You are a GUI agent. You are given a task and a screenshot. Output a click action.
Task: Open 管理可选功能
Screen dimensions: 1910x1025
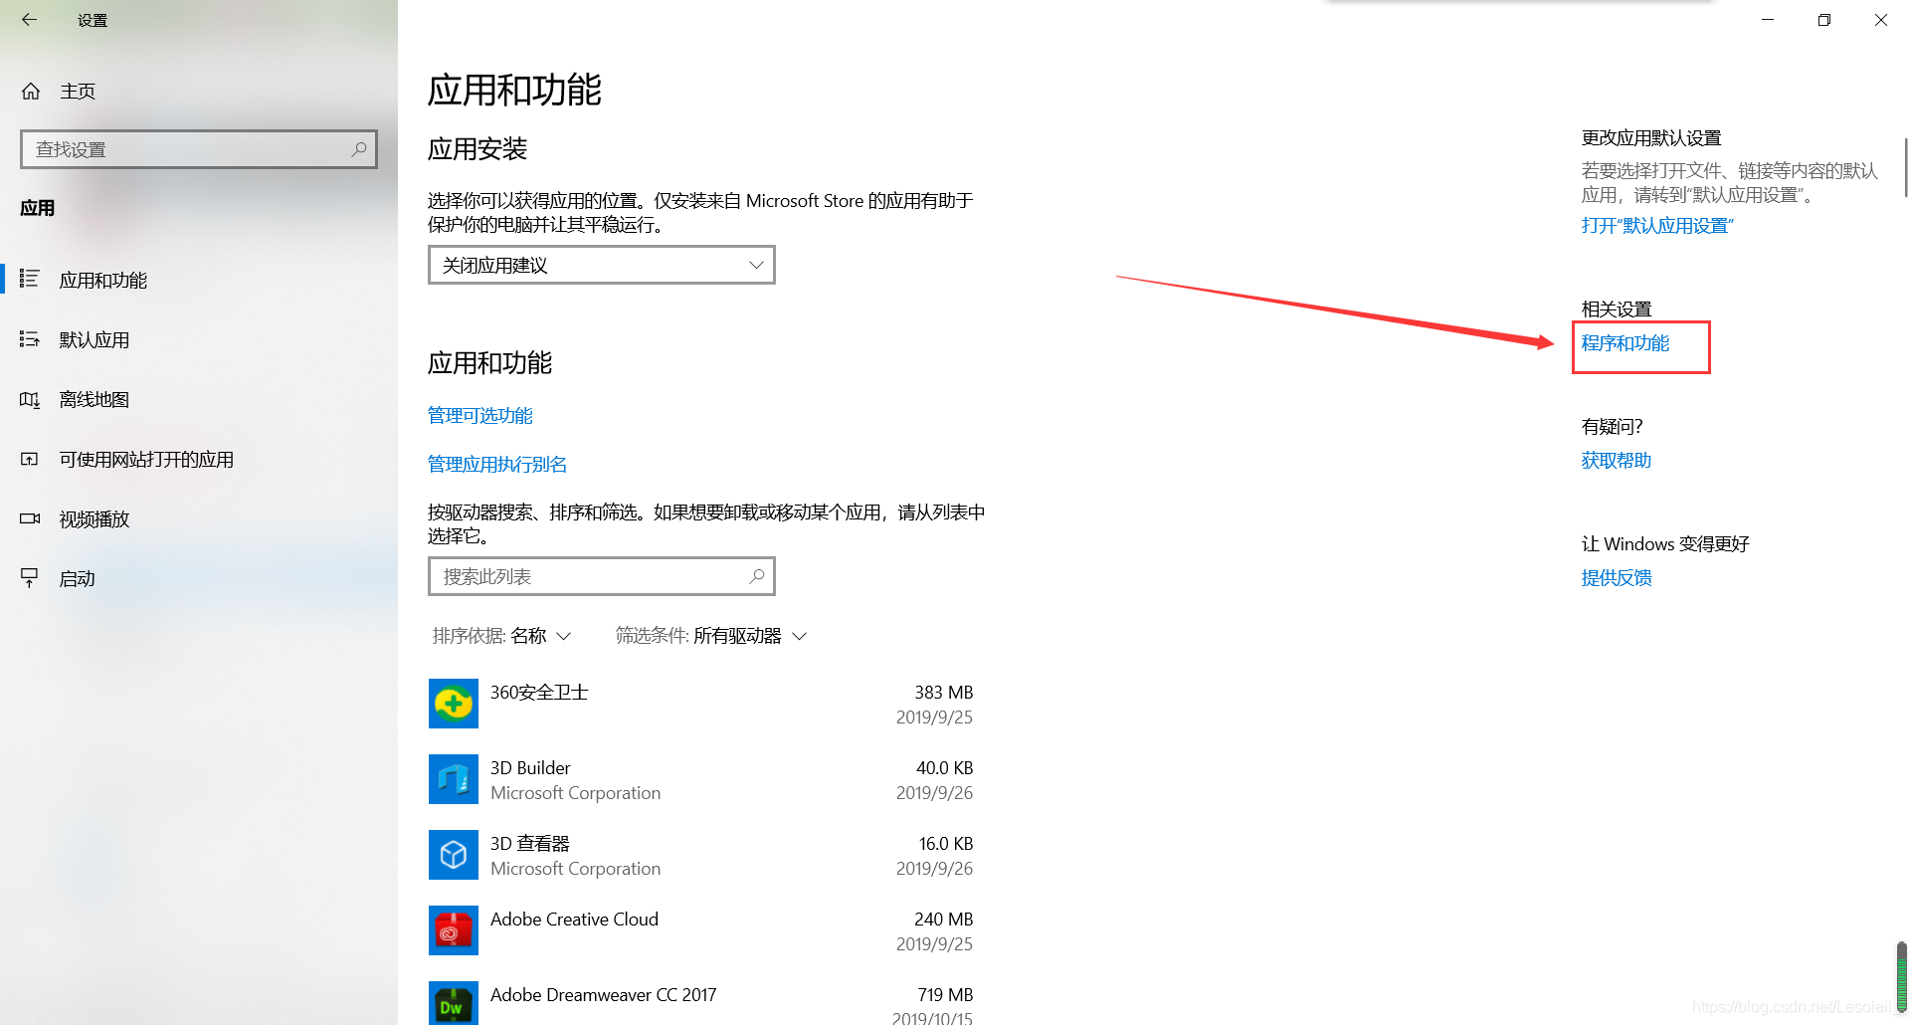pyautogui.click(x=479, y=415)
